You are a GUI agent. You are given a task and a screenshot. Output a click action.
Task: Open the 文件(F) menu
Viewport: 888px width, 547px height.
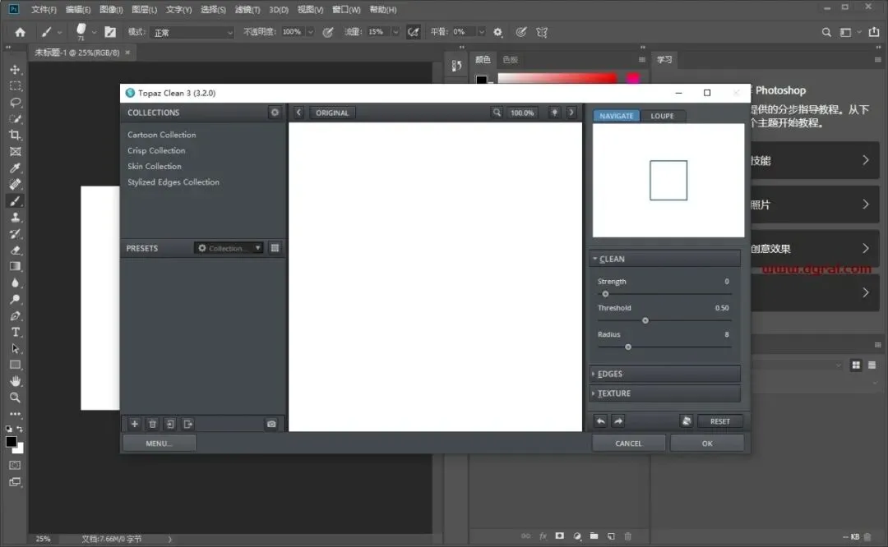click(44, 10)
